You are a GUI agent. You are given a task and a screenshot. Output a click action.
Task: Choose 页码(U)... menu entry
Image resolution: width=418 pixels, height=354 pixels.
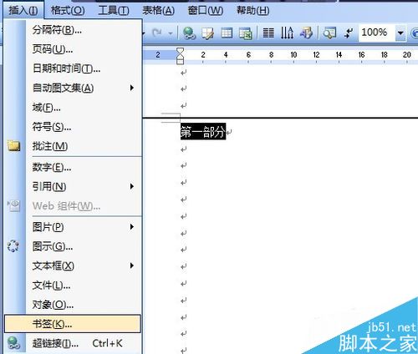click(73, 49)
